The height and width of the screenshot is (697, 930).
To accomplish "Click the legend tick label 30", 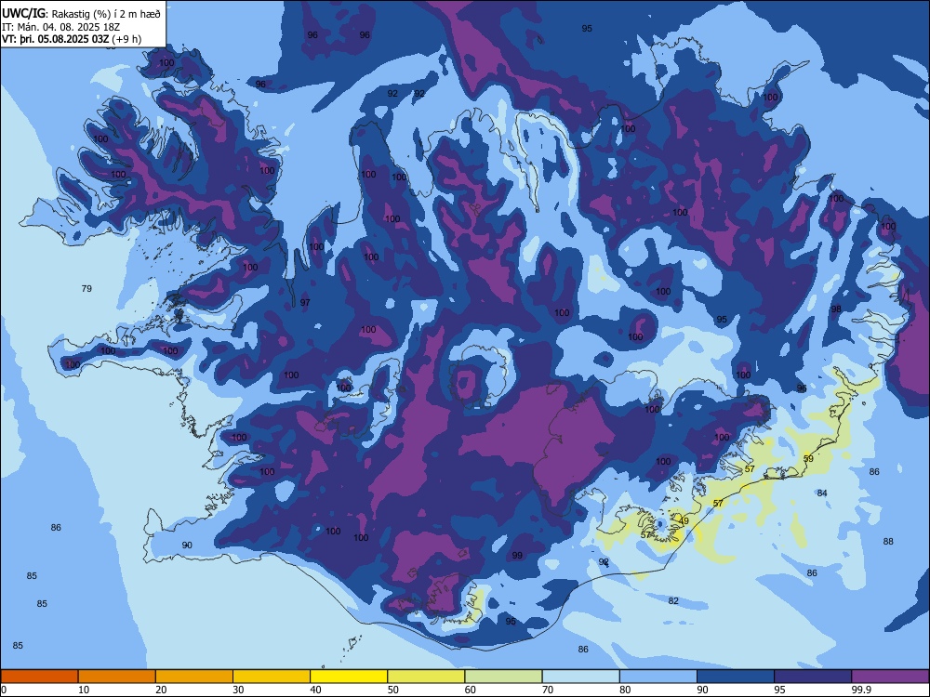I will click(x=238, y=690).
